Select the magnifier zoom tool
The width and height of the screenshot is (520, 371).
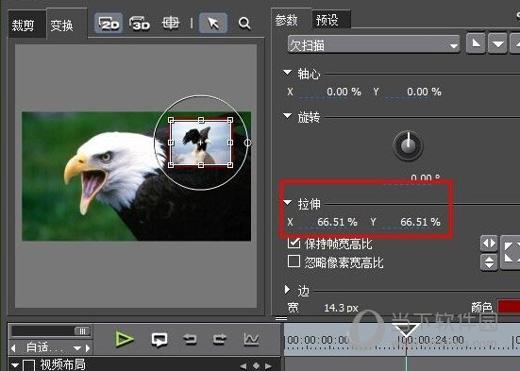point(244,24)
